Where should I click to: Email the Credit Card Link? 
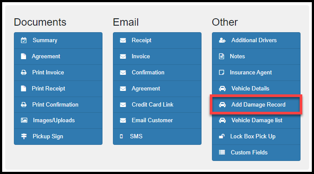157,104
